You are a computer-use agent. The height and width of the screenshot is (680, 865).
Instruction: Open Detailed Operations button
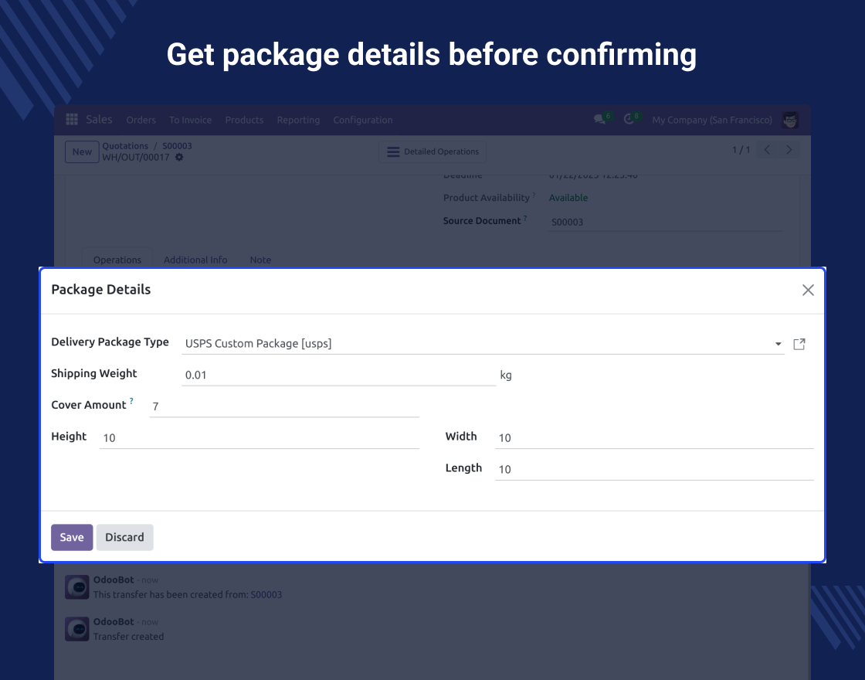pos(432,151)
